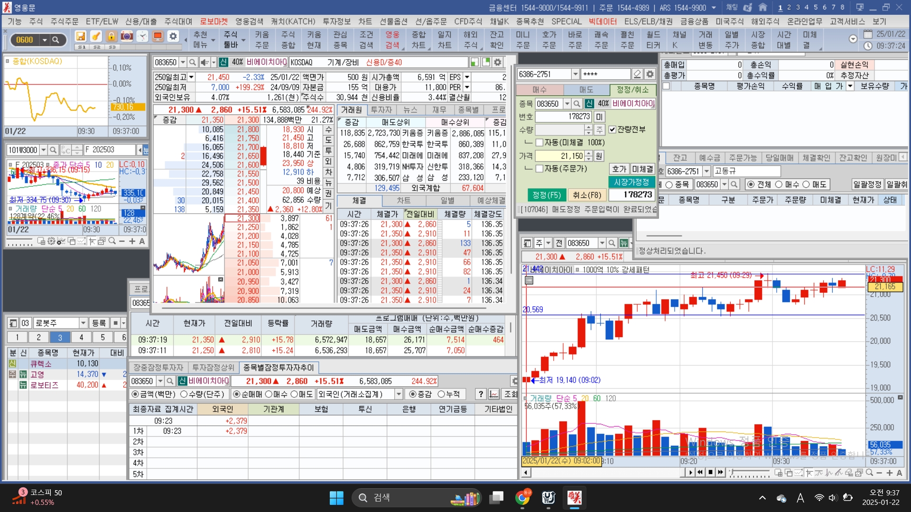Screen dimensions: 911x512
Task: Uncheck the 잔량전부 checkbox
Action: point(613,129)
